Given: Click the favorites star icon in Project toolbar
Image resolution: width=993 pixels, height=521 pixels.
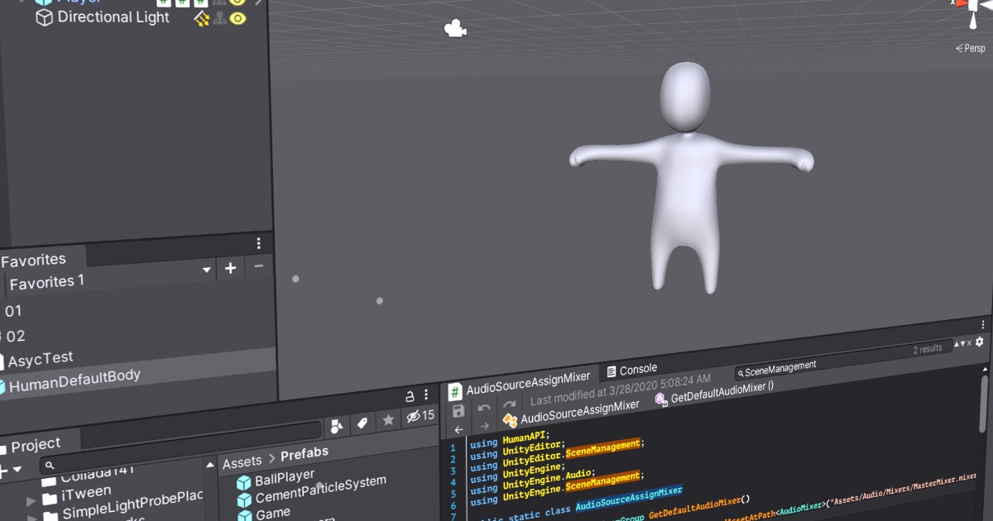Looking at the screenshot, I should pyautogui.click(x=389, y=421).
